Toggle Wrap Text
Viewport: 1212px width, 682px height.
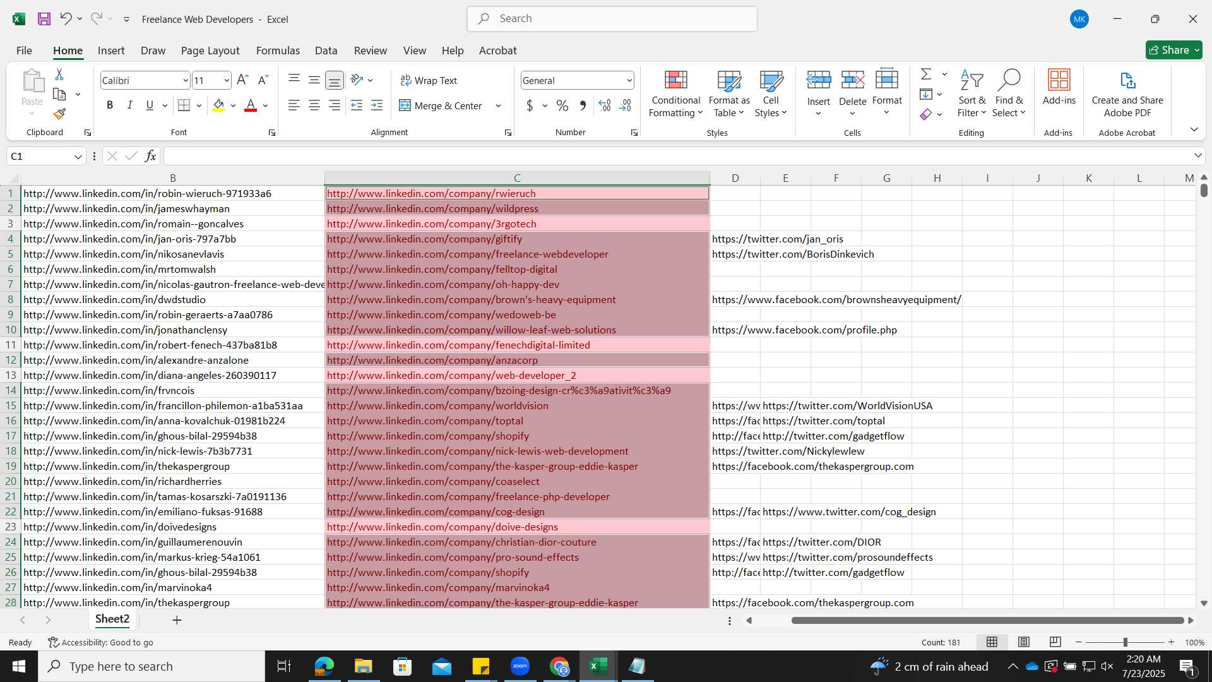click(x=429, y=80)
